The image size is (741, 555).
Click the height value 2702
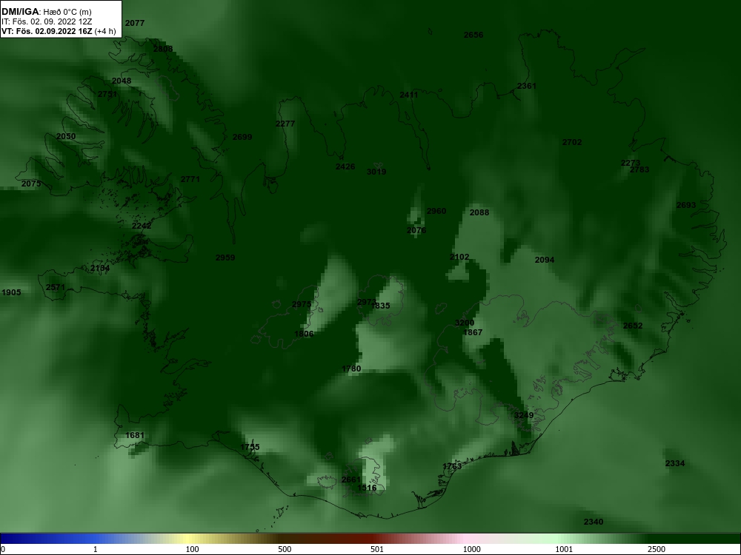572,142
